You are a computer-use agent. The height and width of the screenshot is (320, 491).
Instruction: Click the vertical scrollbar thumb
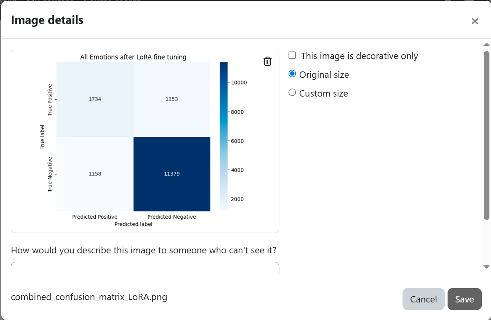[x=486, y=135]
